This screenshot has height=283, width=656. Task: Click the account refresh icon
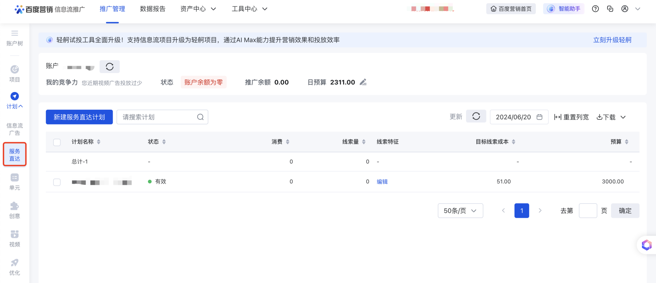click(109, 67)
